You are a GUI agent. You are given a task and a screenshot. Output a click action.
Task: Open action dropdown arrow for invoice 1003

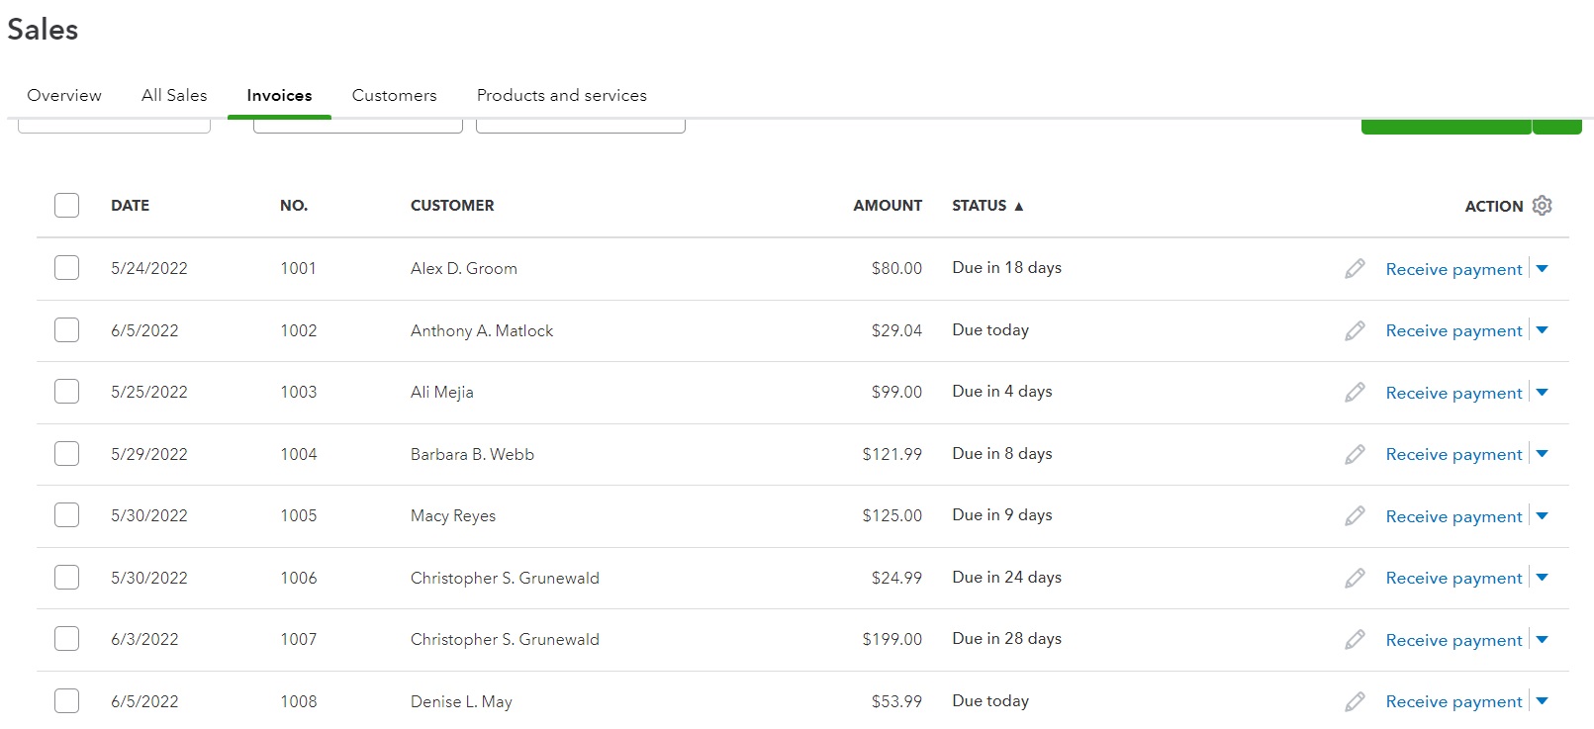1542,393
